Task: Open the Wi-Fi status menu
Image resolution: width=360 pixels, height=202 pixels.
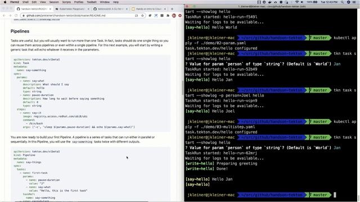Action: (297, 2)
